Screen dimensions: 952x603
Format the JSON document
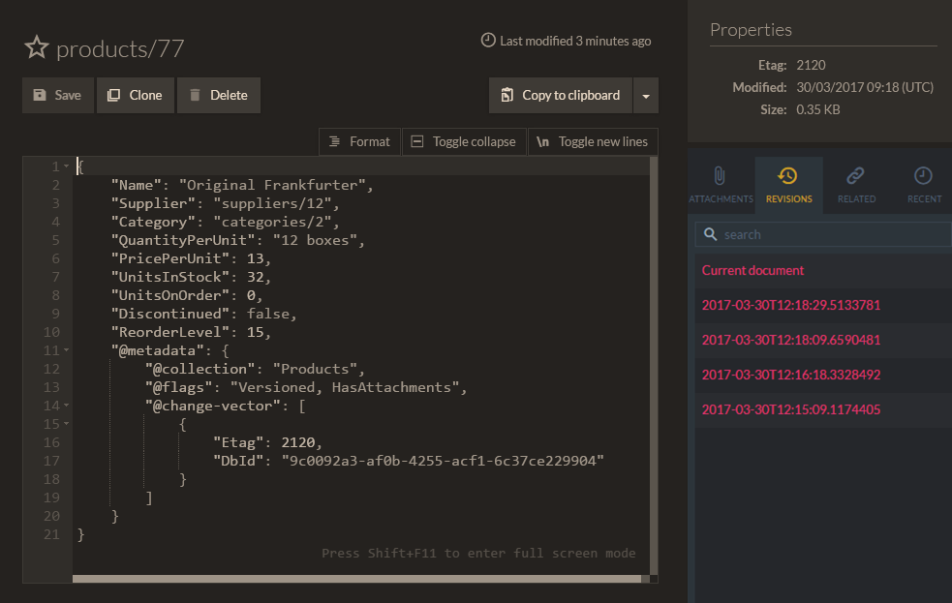click(359, 142)
